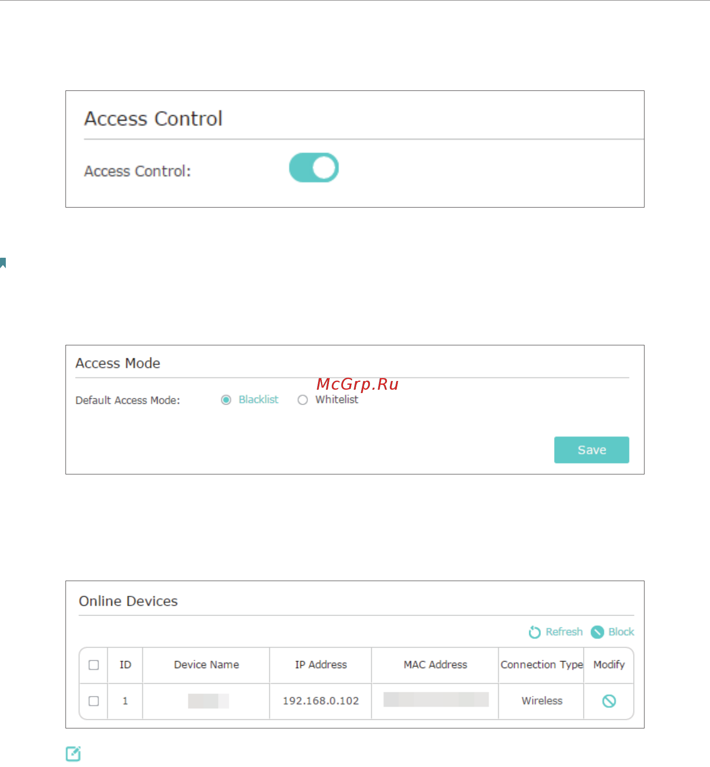
Task: Click the Connection Type column header
Action: pyautogui.click(x=542, y=664)
